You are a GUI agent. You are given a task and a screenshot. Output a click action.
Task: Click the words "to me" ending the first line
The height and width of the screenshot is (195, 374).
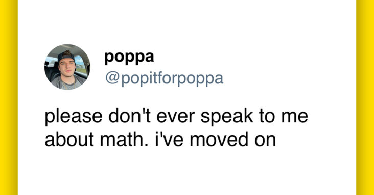click(283, 117)
